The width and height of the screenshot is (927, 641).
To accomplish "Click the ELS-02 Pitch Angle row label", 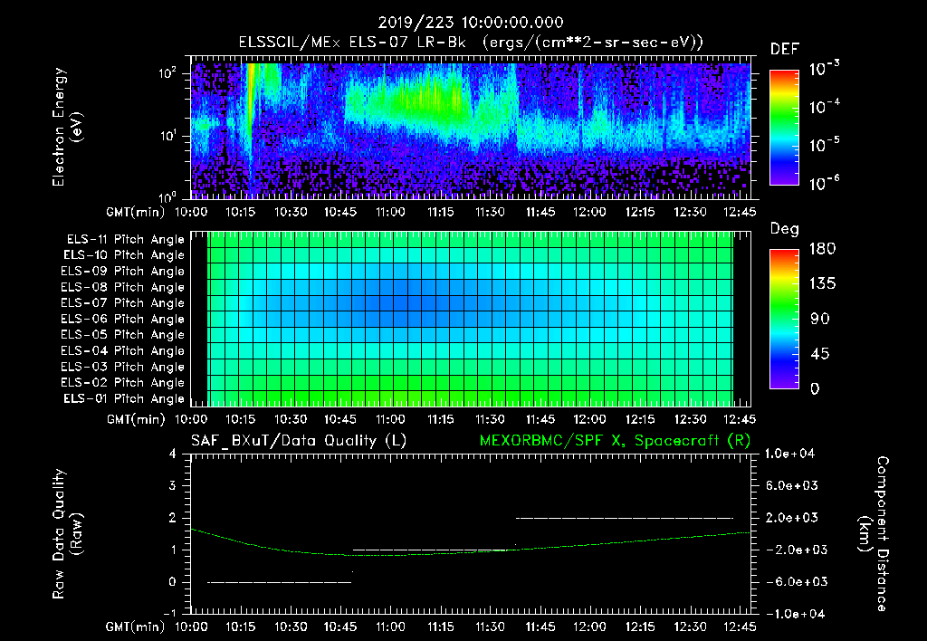I will (x=123, y=383).
